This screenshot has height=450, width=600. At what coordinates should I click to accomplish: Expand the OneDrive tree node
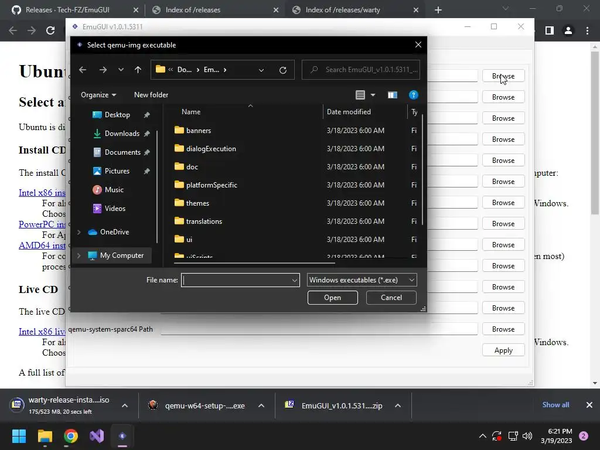(79, 232)
